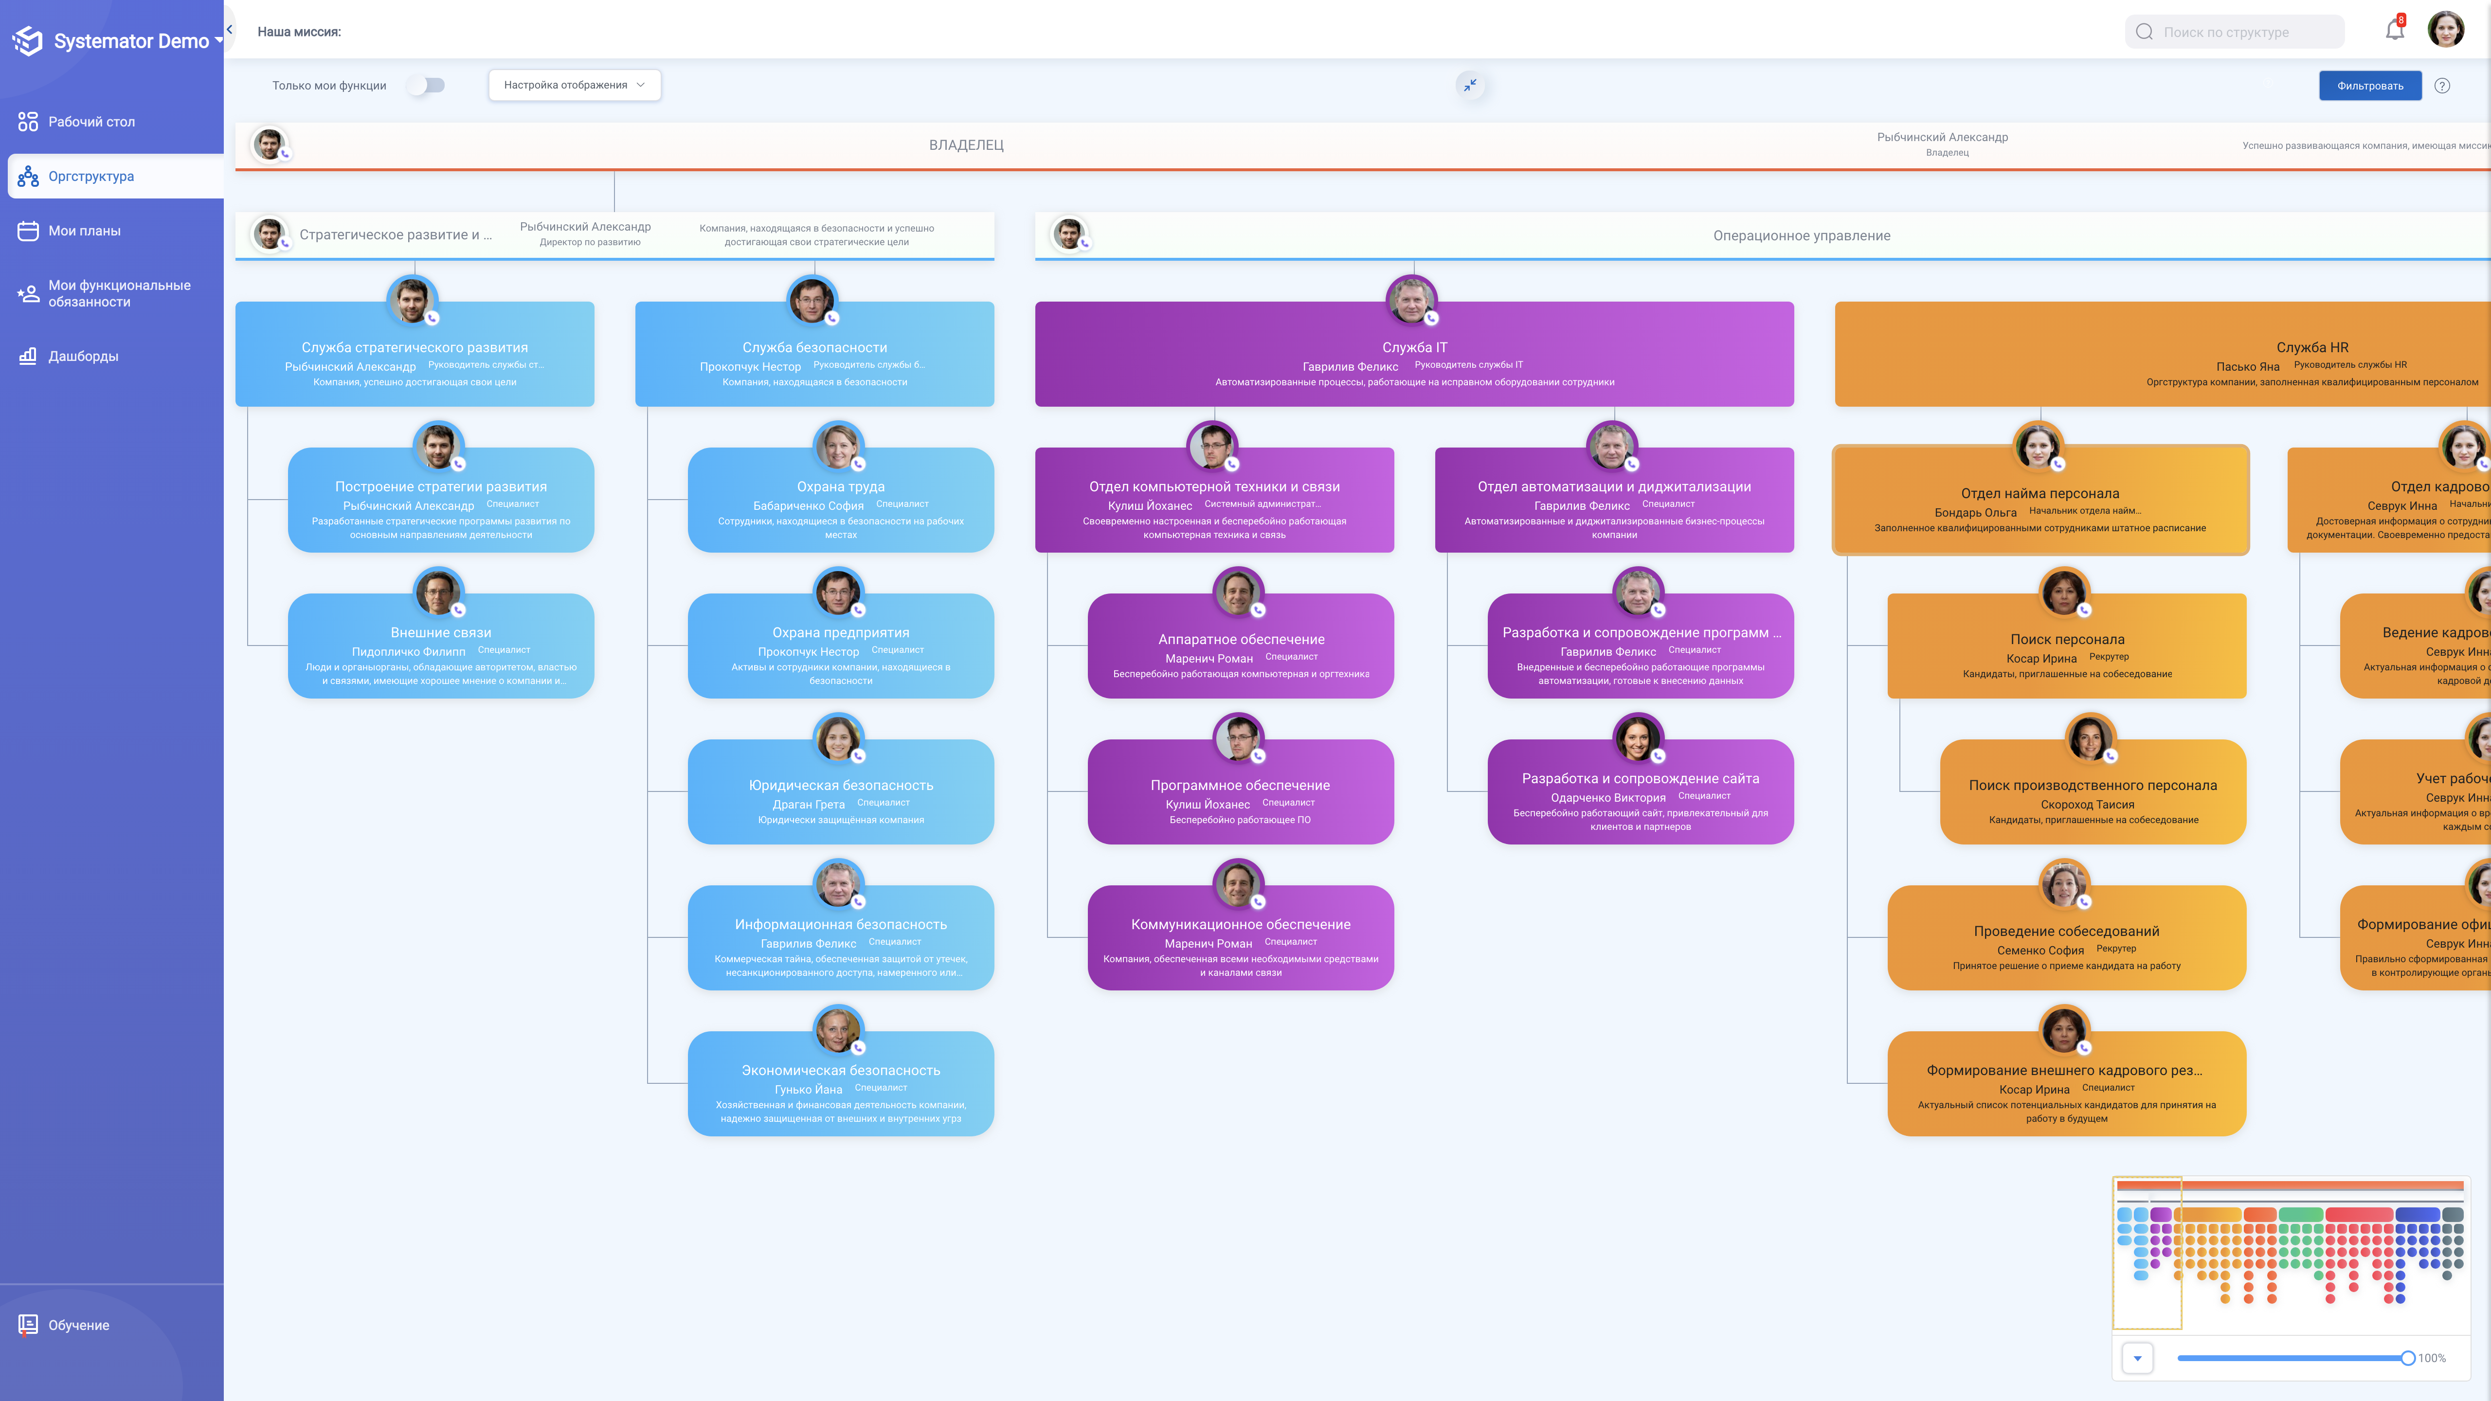This screenshot has width=2491, height=1401.
Task: Click the Формирование внешнего кадрового резерва avatar
Action: (x=2064, y=1031)
